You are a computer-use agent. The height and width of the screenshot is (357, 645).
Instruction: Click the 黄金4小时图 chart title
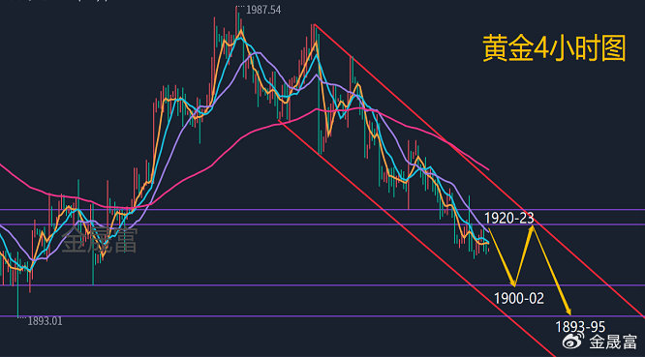click(554, 48)
